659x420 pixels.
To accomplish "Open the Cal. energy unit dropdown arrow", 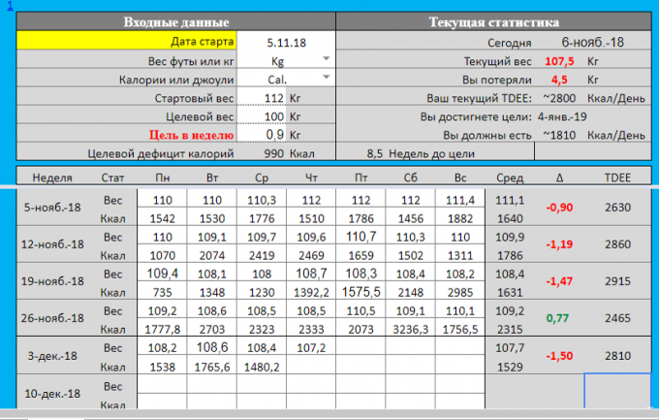I will pos(325,79).
